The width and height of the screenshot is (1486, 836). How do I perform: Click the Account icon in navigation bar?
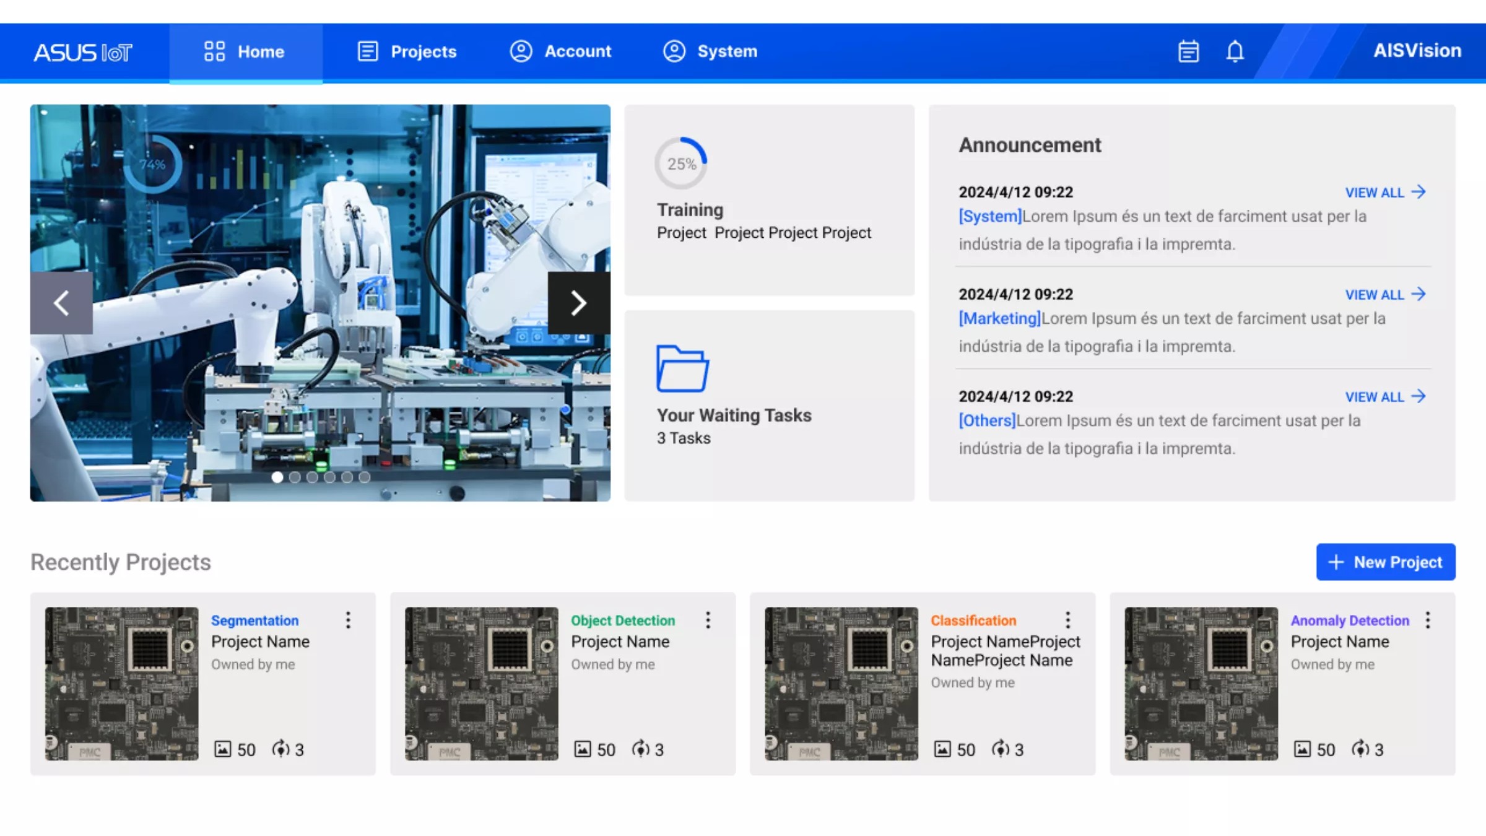[x=521, y=51]
